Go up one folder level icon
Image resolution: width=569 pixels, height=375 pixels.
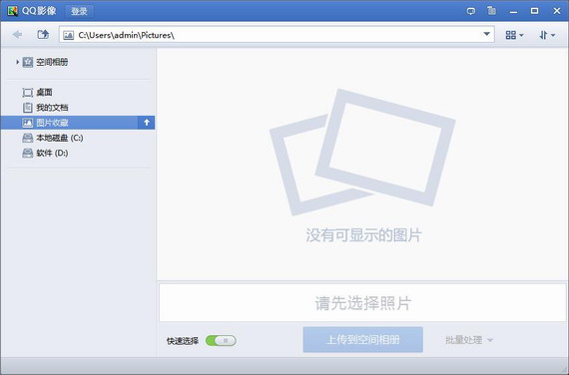[x=43, y=35]
